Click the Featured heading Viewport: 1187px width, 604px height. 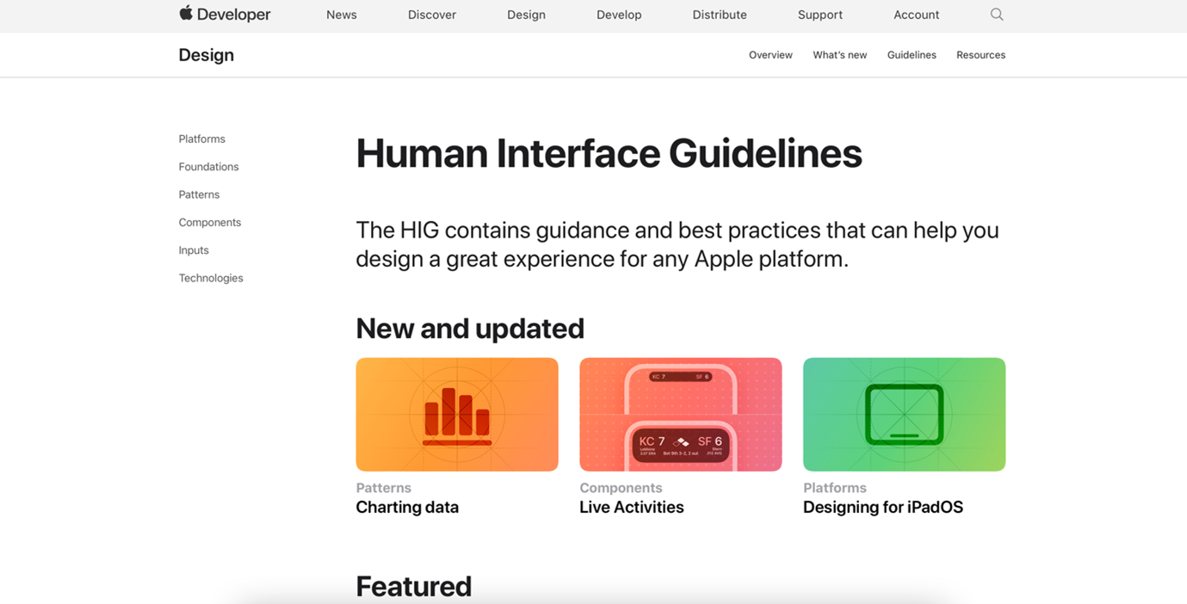pos(414,587)
